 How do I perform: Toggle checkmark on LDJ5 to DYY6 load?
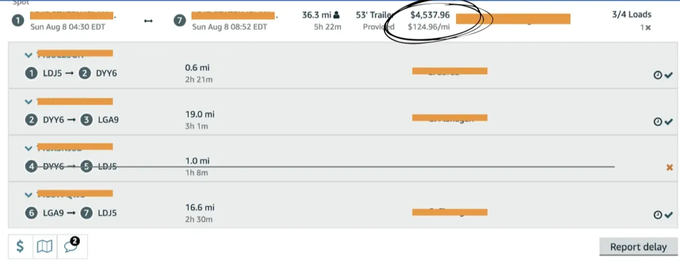pyautogui.click(x=668, y=75)
